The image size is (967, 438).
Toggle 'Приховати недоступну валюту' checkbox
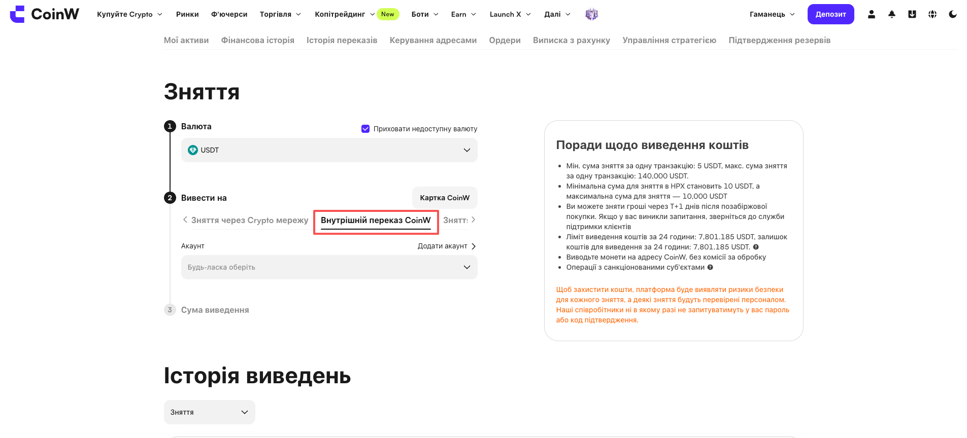[365, 129]
